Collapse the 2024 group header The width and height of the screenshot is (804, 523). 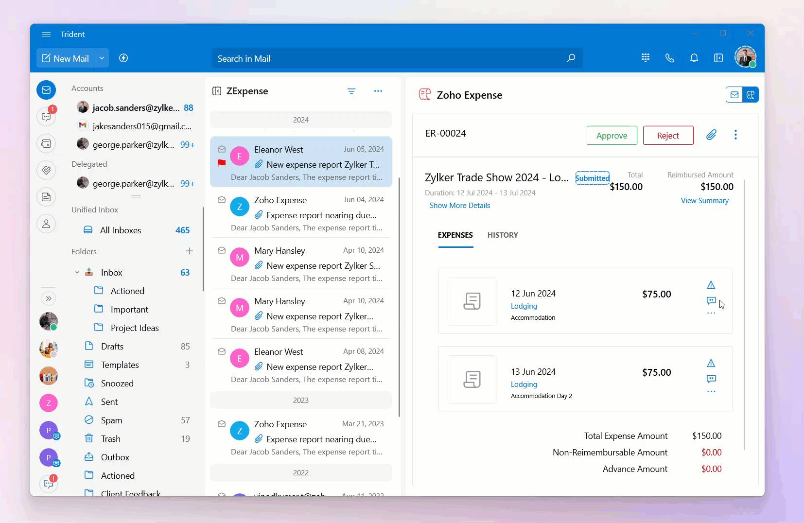(301, 120)
